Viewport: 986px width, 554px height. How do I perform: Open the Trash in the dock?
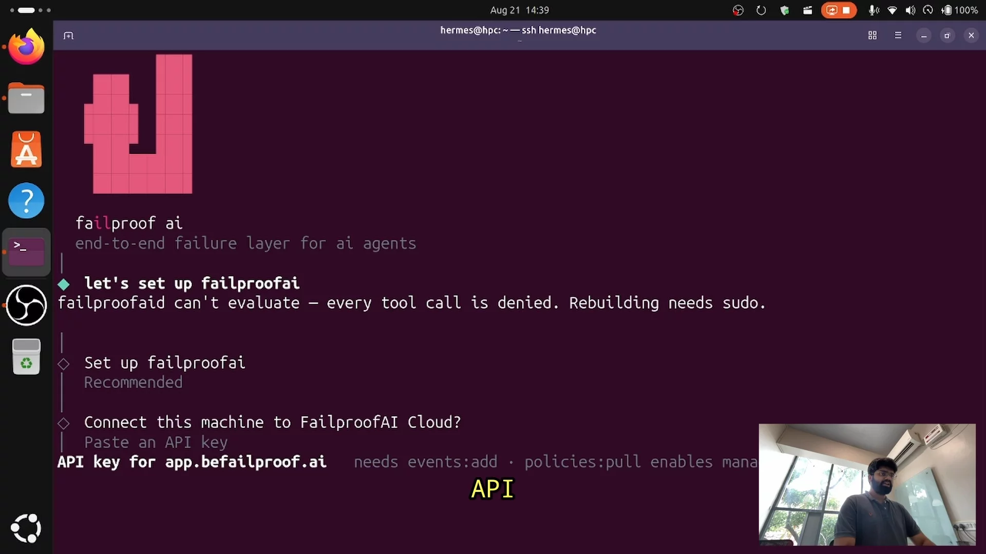click(26, 357)
